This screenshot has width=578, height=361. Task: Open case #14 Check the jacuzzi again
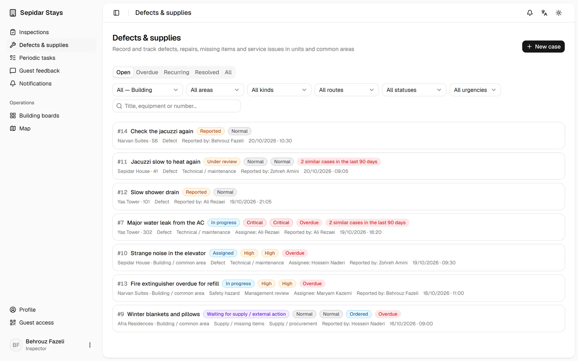pyautogui.click(x=339, y=135)
